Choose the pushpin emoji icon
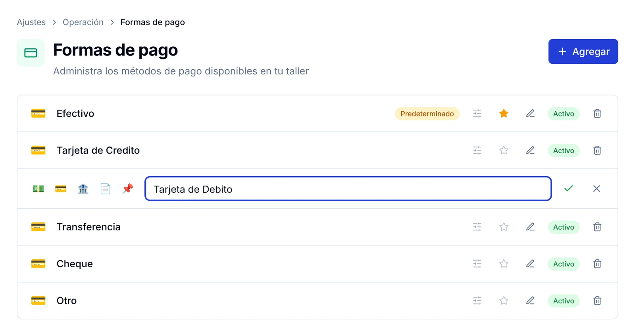Screen dimensions: 635x327 [128, 189]
